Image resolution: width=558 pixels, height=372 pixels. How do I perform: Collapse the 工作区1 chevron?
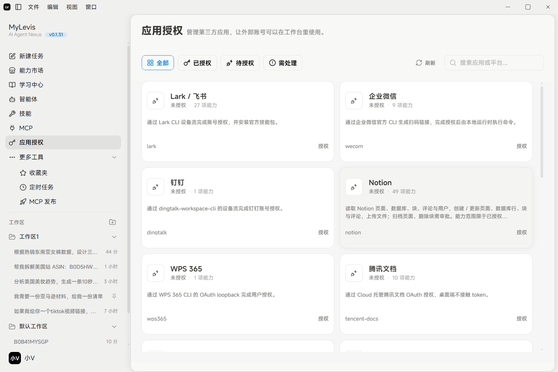coord(114,237)
